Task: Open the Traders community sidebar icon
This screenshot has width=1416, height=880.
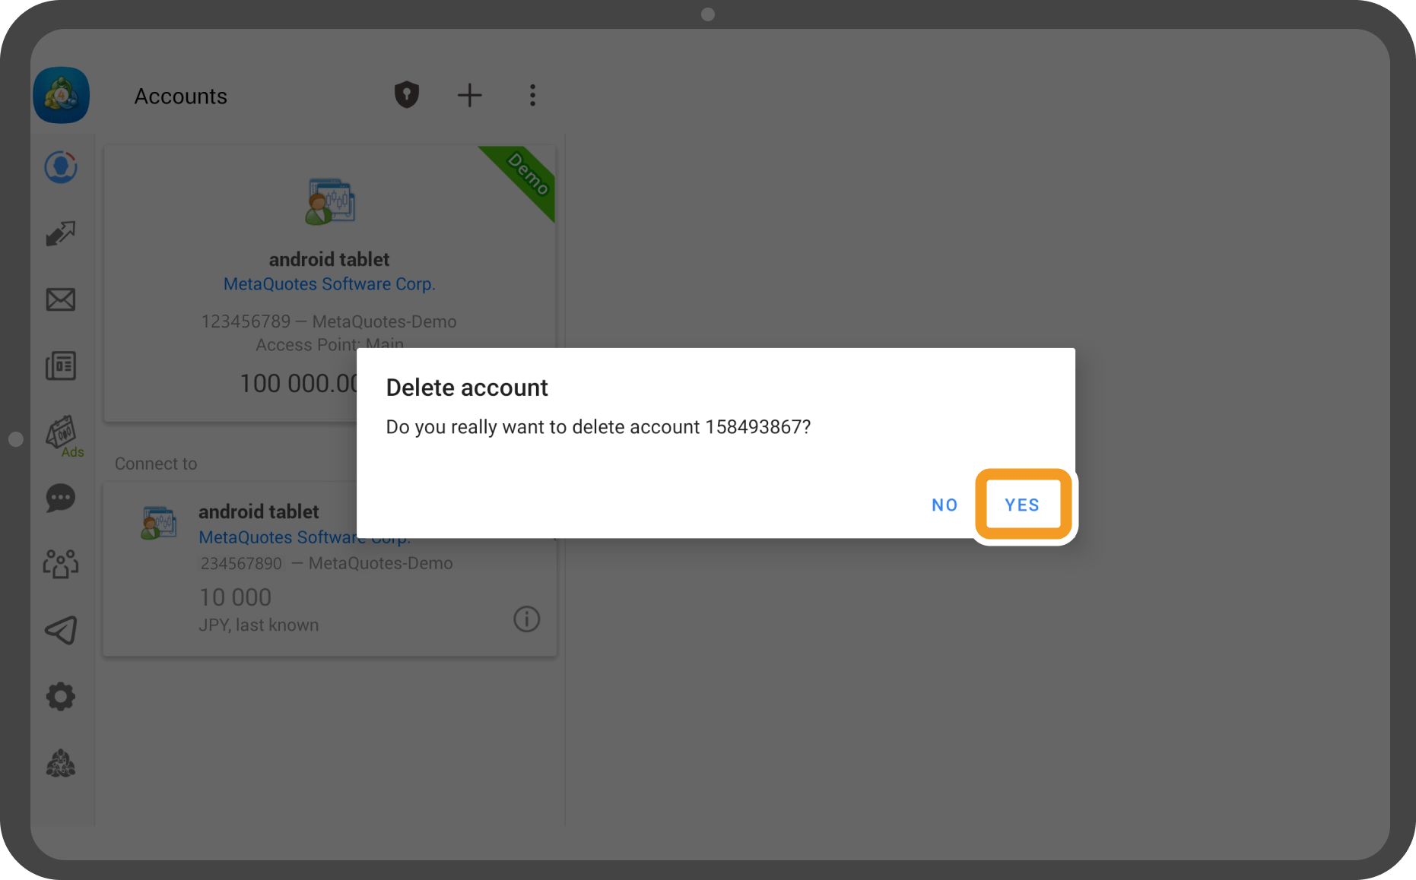Action: [61, 564]
